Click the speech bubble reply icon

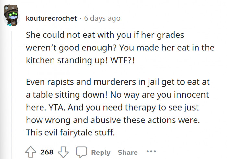(80, 152)
